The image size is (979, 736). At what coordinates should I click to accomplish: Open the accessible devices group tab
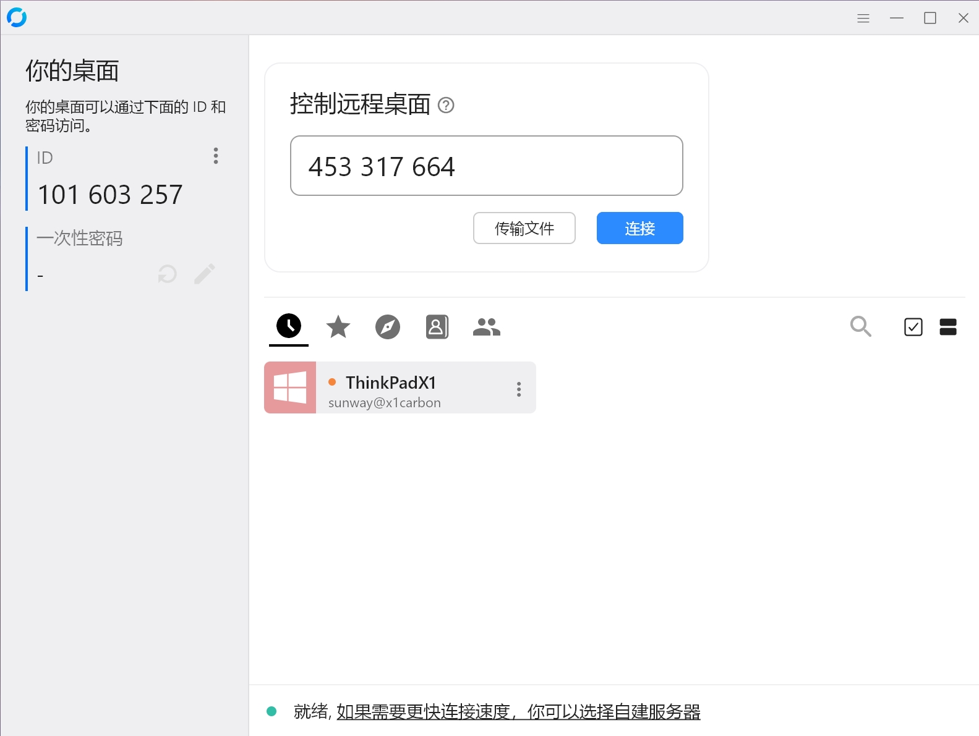[486, 327]
